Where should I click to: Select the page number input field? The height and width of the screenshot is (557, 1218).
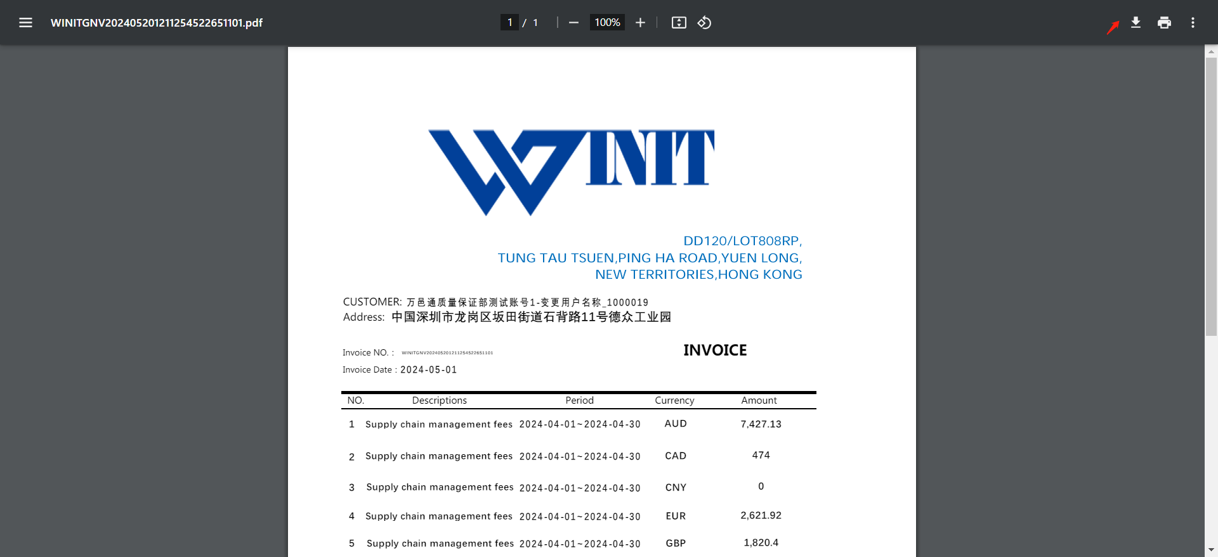coord(509,23)
